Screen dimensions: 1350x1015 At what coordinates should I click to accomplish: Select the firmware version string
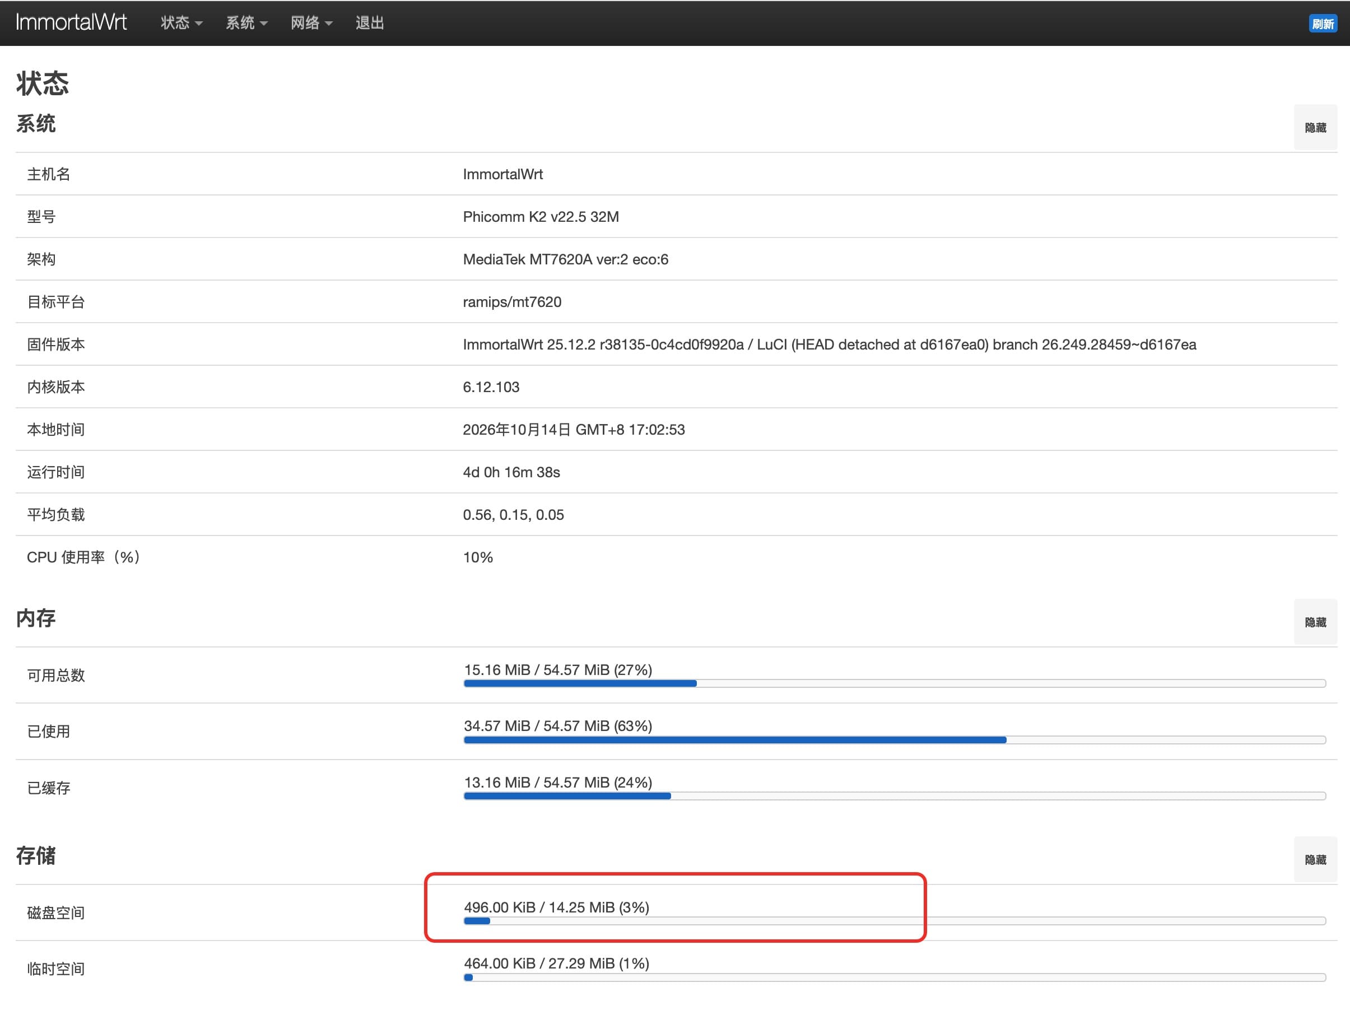830,344
